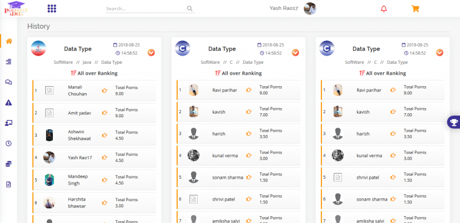Click inside the Search field
The width and height of the screenshot is (460, 223).
pyautogui.click(x=150, y=9)
